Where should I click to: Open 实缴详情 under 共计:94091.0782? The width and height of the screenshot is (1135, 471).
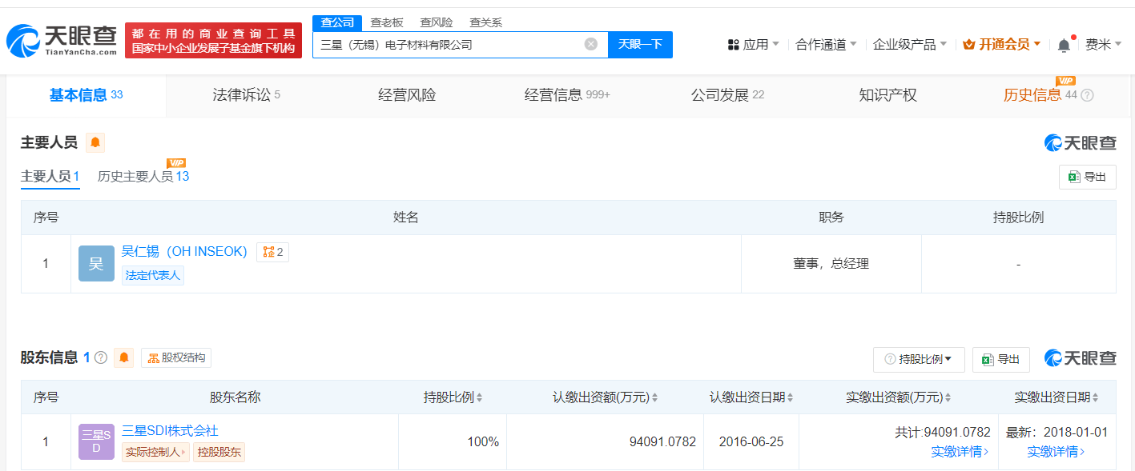960,452
